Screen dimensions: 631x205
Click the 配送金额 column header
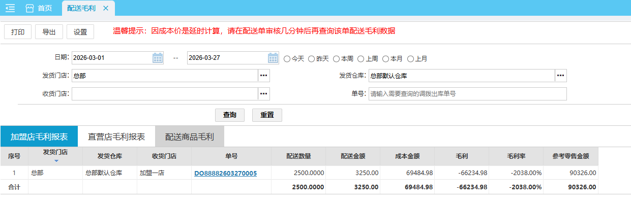[353, 156]
